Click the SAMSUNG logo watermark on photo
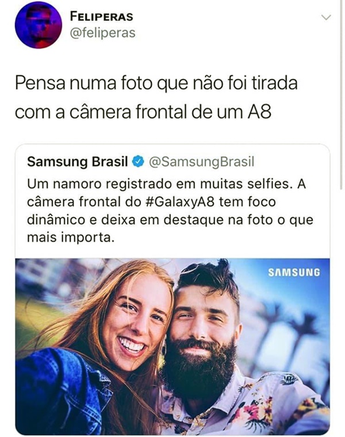Image resolution: width=345 pixels, height=437 pixels. tap(294, 273)
